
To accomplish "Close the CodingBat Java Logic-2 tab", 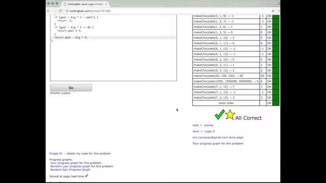I will click(x=106, y=4).
